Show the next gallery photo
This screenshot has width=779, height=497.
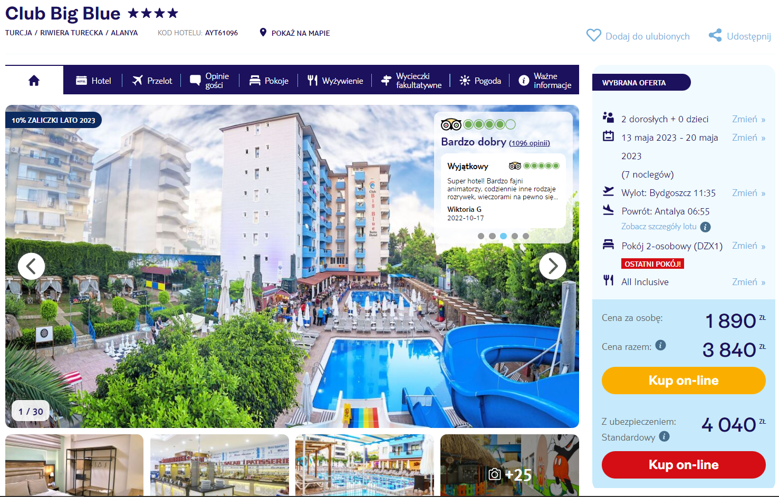[553, 266]
